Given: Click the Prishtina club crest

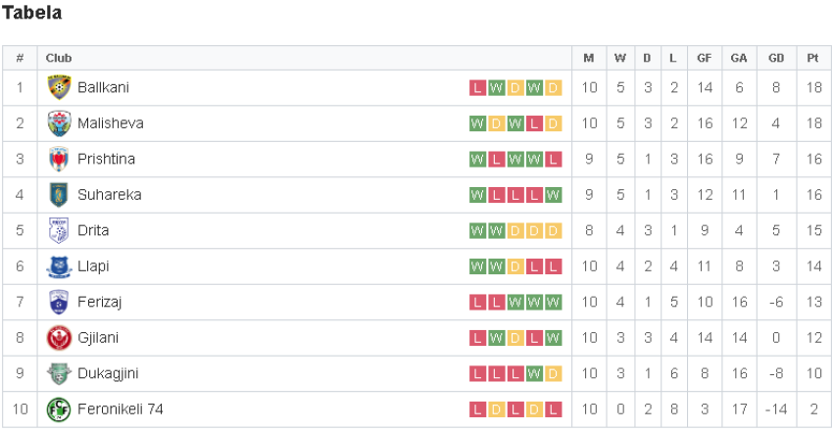Looking at the screenshot, I should (59, 160).
